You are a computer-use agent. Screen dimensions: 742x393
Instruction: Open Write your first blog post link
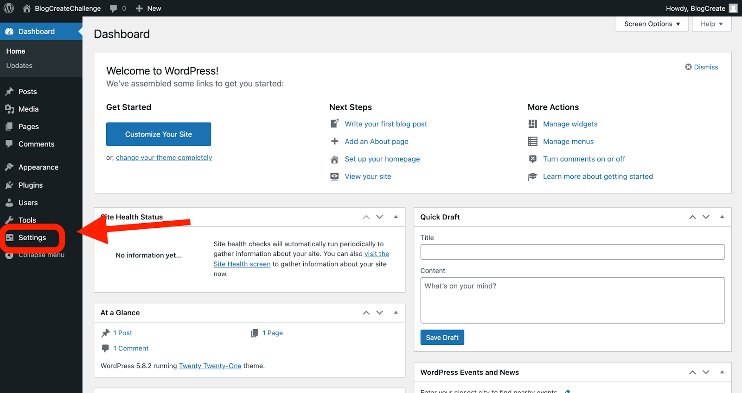pyautogui.click(x=386, y=124)
